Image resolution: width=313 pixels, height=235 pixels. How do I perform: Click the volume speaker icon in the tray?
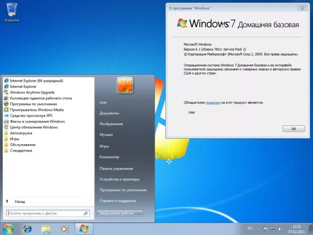[x=281, y=229]
